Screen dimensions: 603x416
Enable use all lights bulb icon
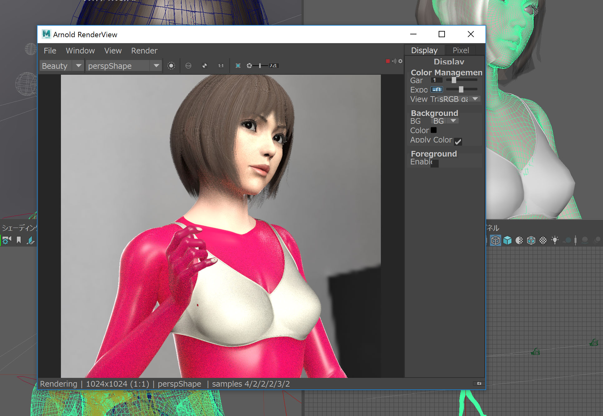click(x=555, y=240)
